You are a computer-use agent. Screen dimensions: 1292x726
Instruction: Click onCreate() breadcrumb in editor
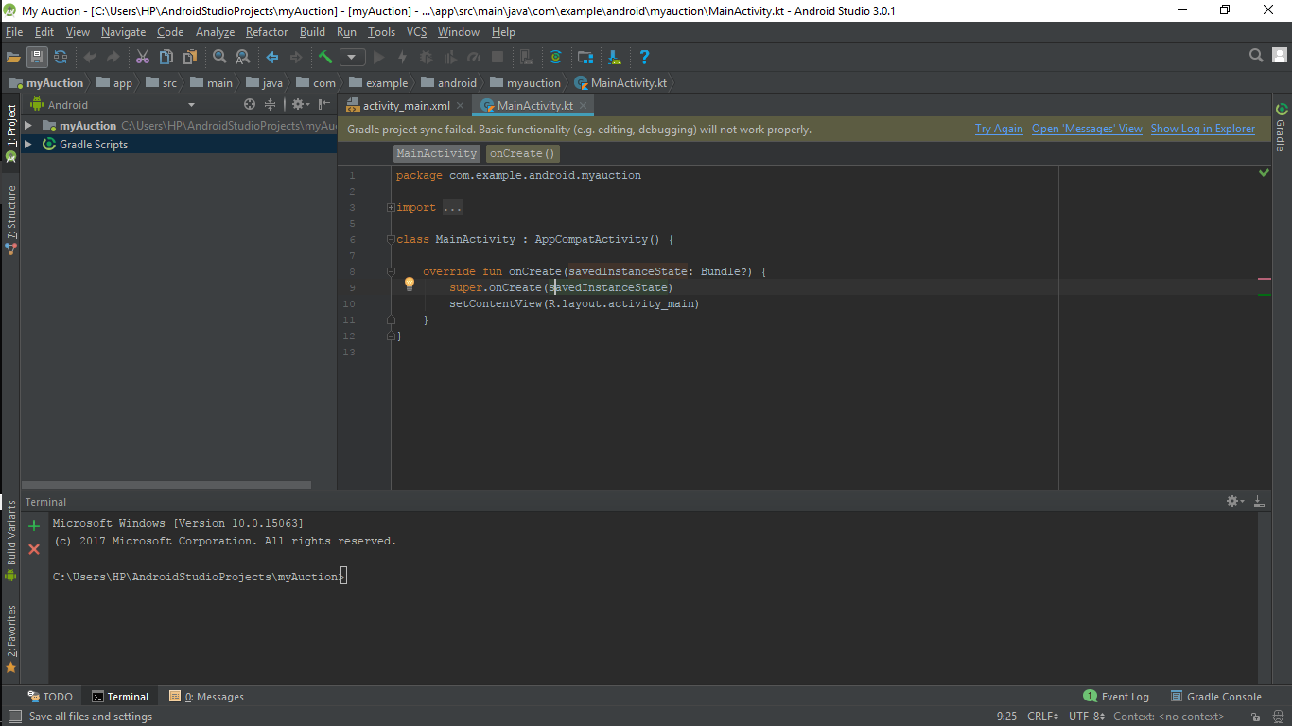[x=522, y=153]
